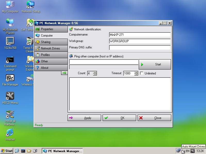Select the Command prompt desktop icon

(10, 64)
